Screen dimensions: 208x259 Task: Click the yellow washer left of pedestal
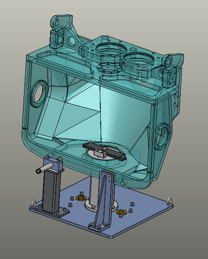tap(80, 198)
